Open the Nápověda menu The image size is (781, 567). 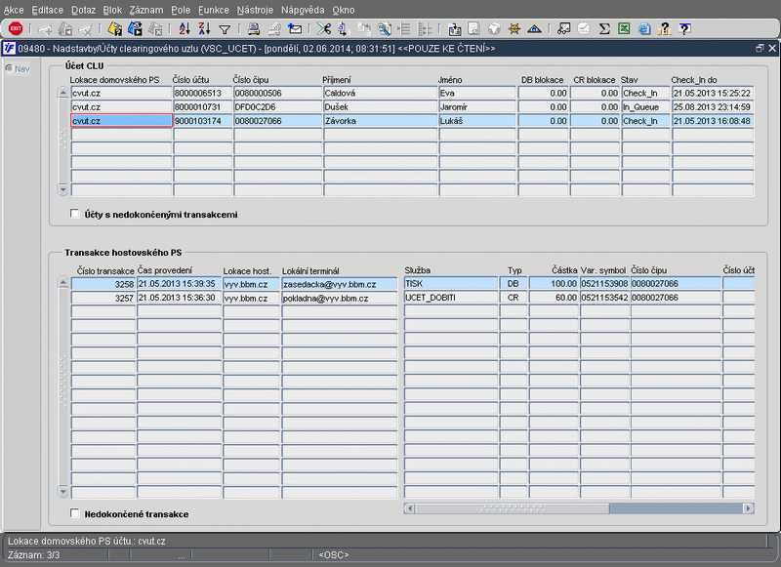303,10
